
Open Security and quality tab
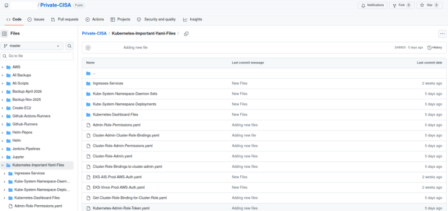(156, 19)
